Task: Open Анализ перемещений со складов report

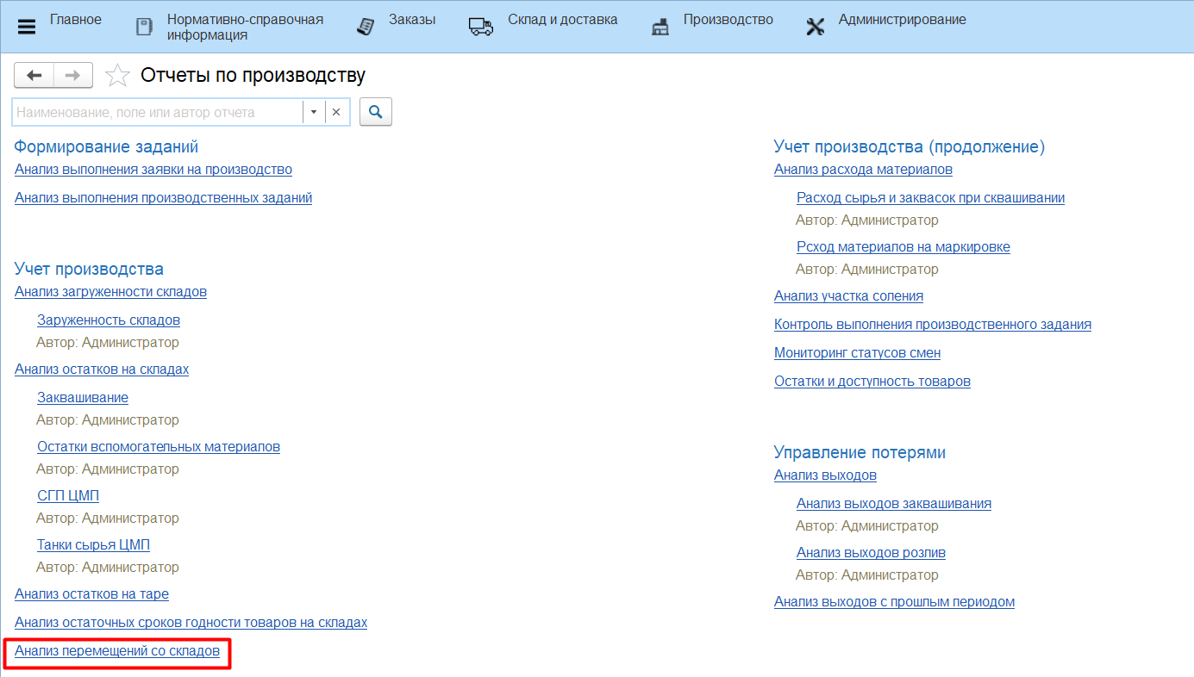Action: point(117,651)
